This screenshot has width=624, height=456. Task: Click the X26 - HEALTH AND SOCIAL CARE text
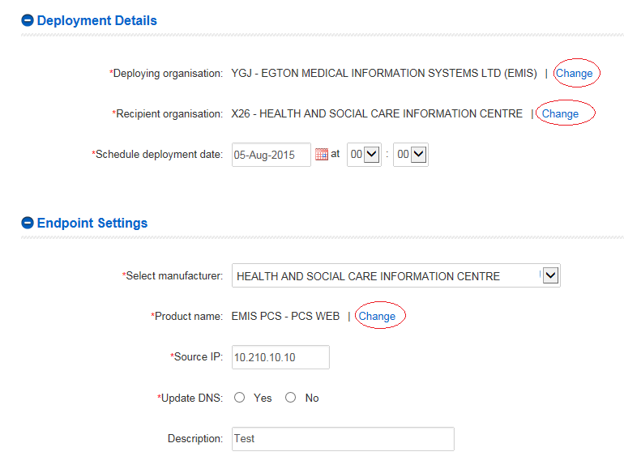point(377,114)
